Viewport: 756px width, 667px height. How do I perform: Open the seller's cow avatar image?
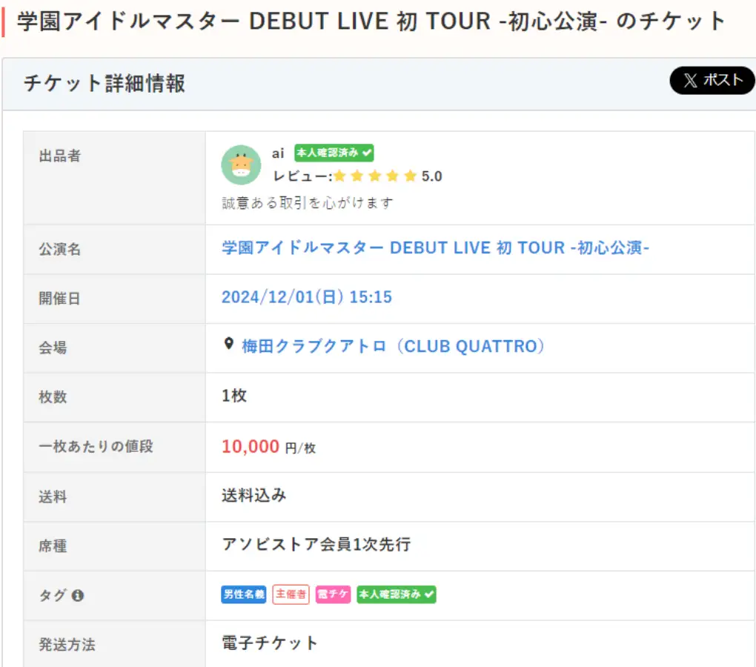tap(241, 165)
